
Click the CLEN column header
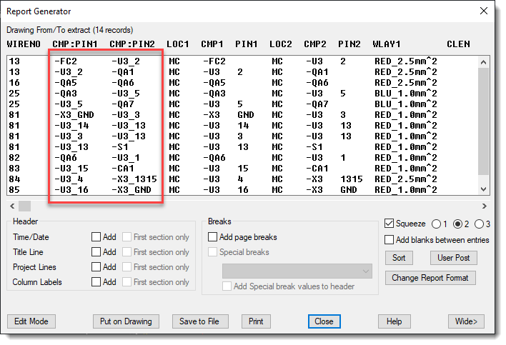(x=458, y=44)
